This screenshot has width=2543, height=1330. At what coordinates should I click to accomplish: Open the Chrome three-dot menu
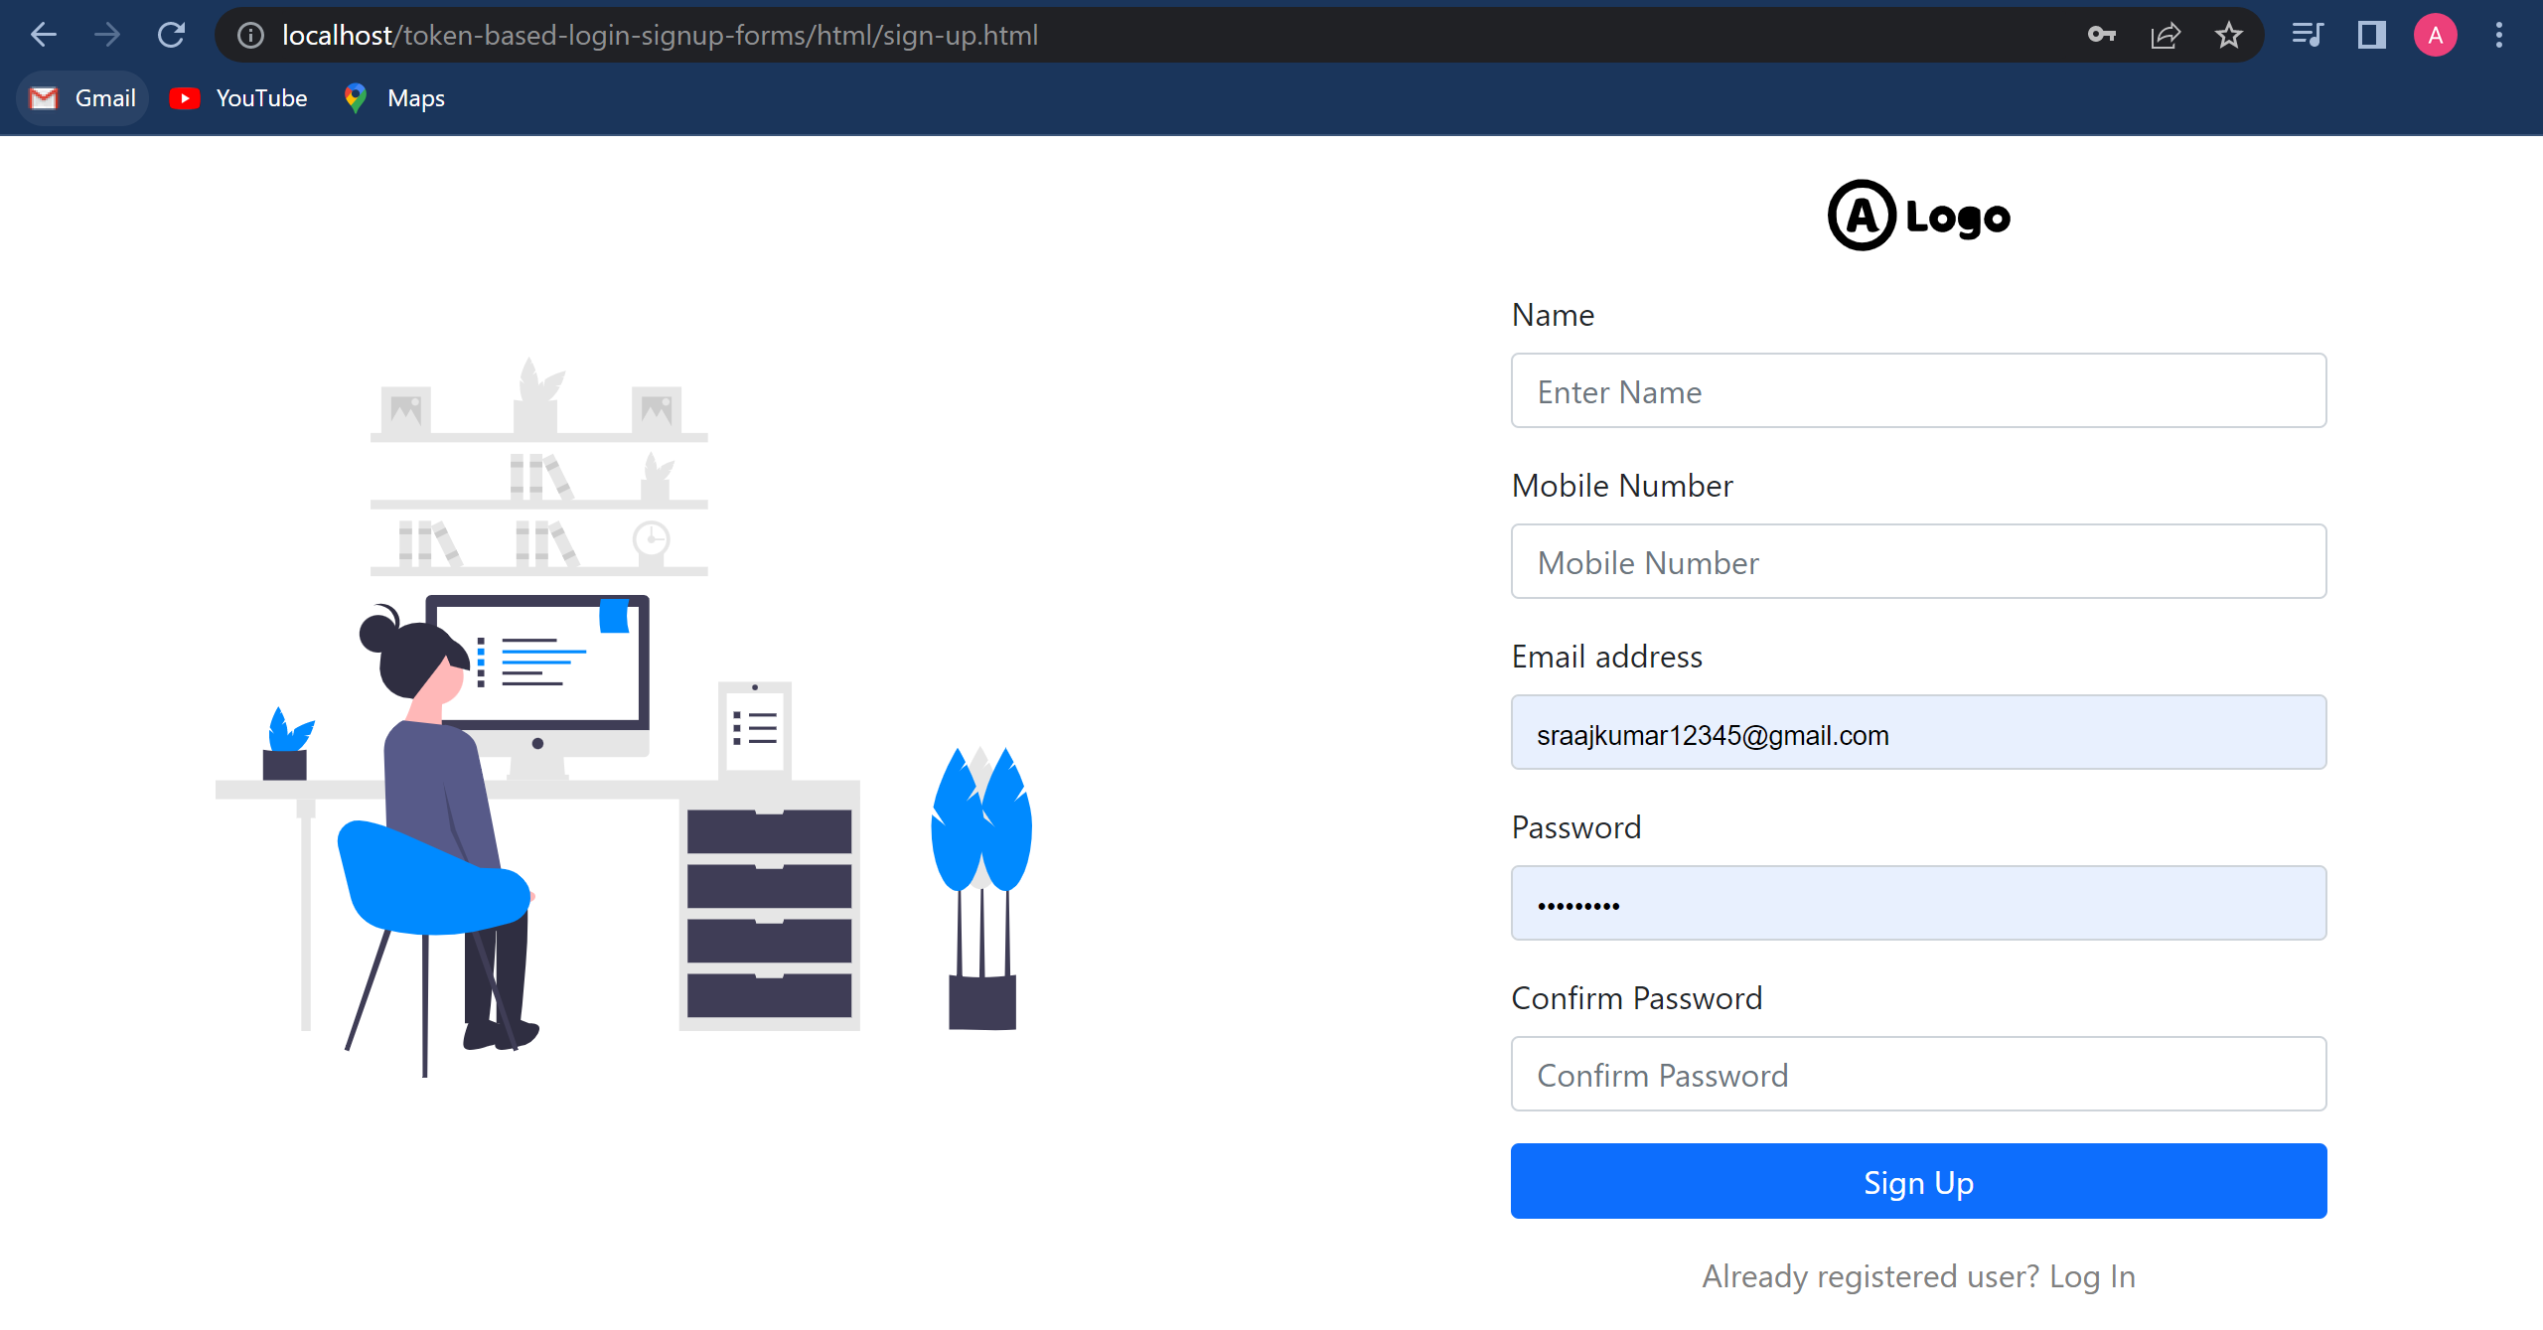tap(2499, 36)
